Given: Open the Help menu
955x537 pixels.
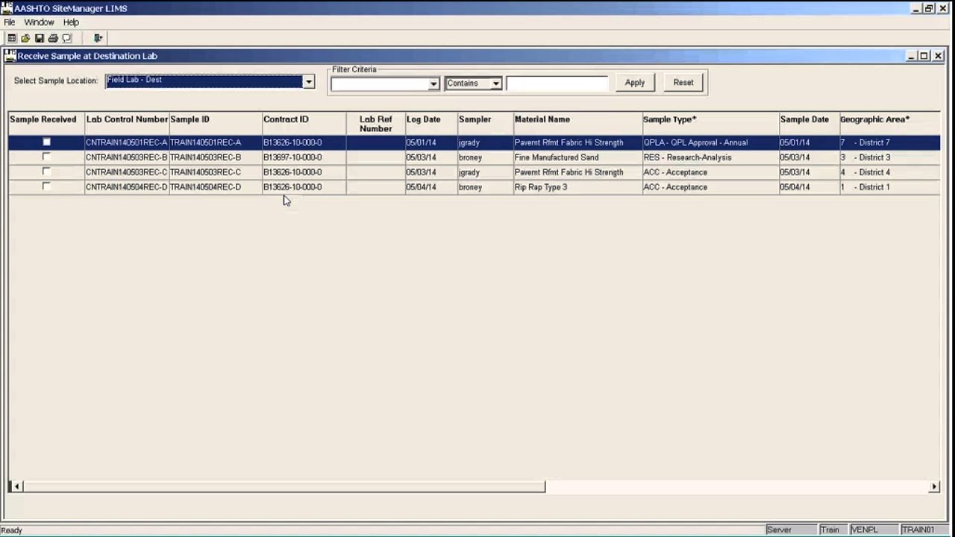Looking at the screenshot, I should 71,22.
